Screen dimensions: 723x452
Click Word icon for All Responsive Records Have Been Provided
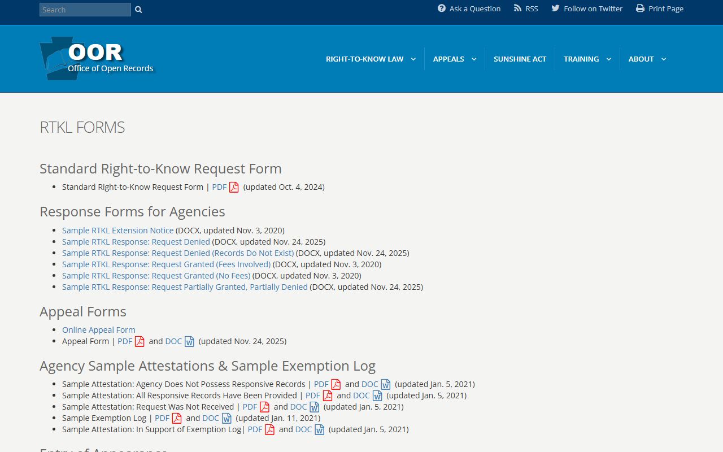coord(377,395)
